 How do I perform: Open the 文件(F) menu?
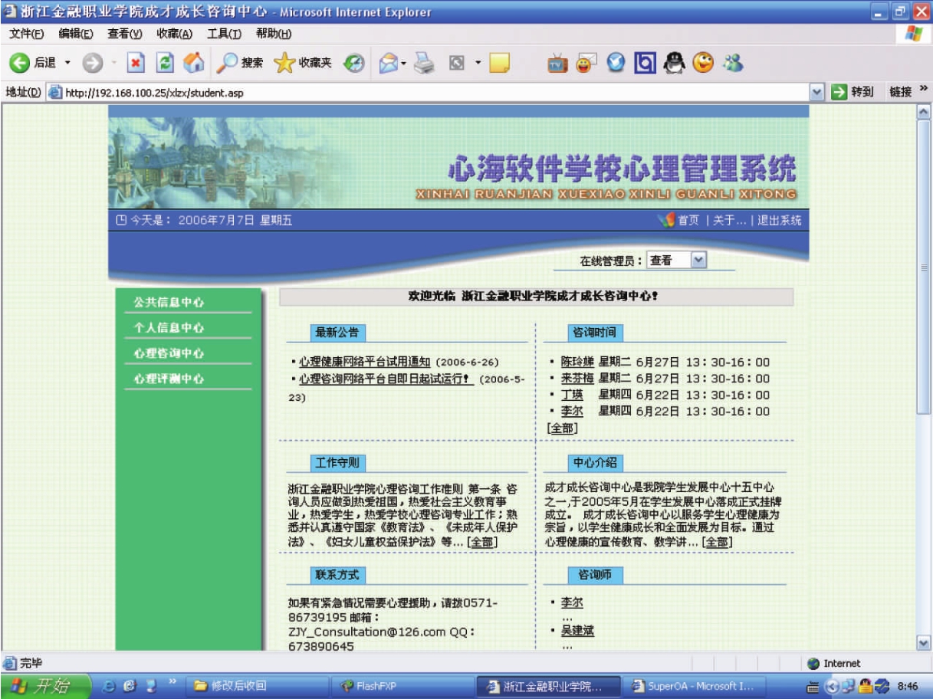[25, 34]
